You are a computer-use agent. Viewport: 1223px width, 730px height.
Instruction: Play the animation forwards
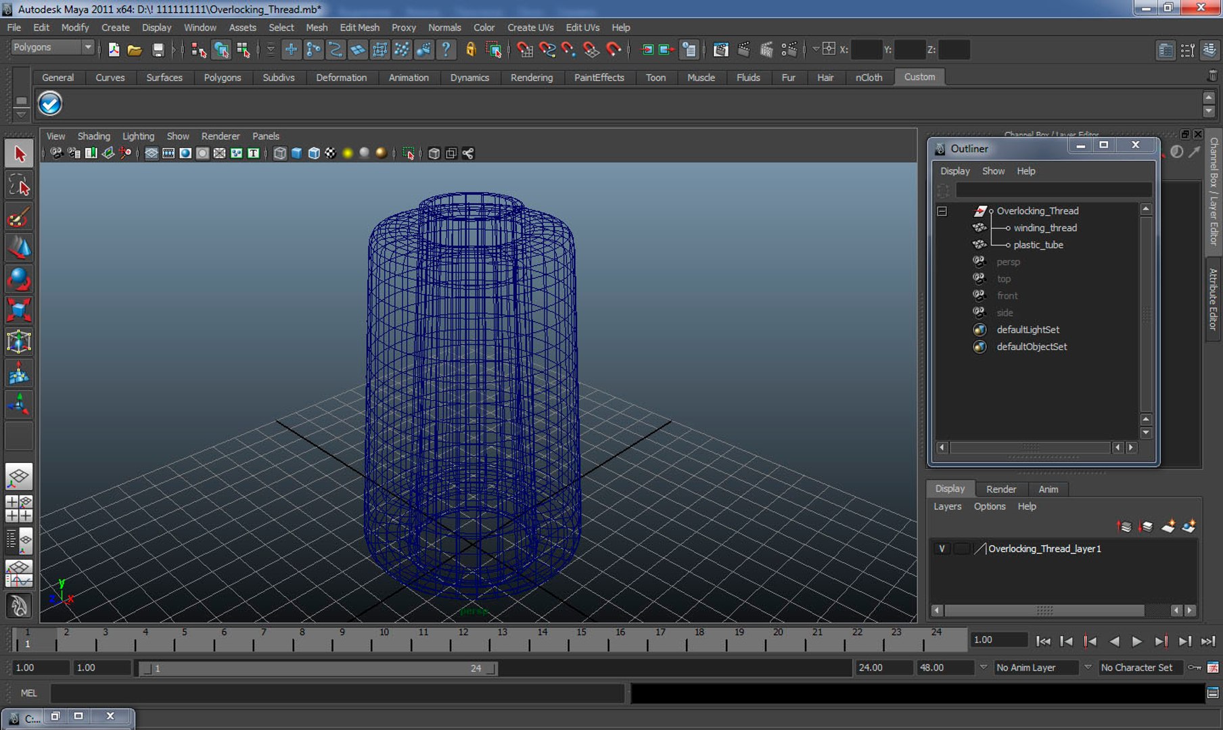tap(1137, 641)
